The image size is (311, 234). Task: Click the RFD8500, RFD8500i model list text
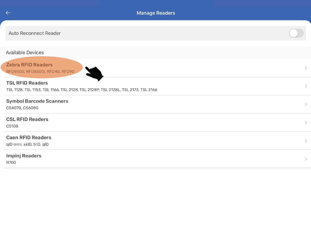pyautogui.click(x=40, y=72)
